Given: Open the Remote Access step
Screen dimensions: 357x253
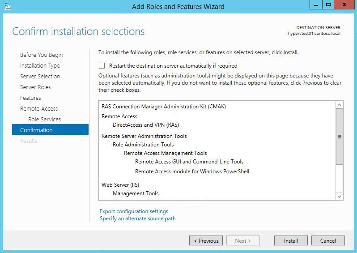Looking at the screenshot, I should coord(39,108).
